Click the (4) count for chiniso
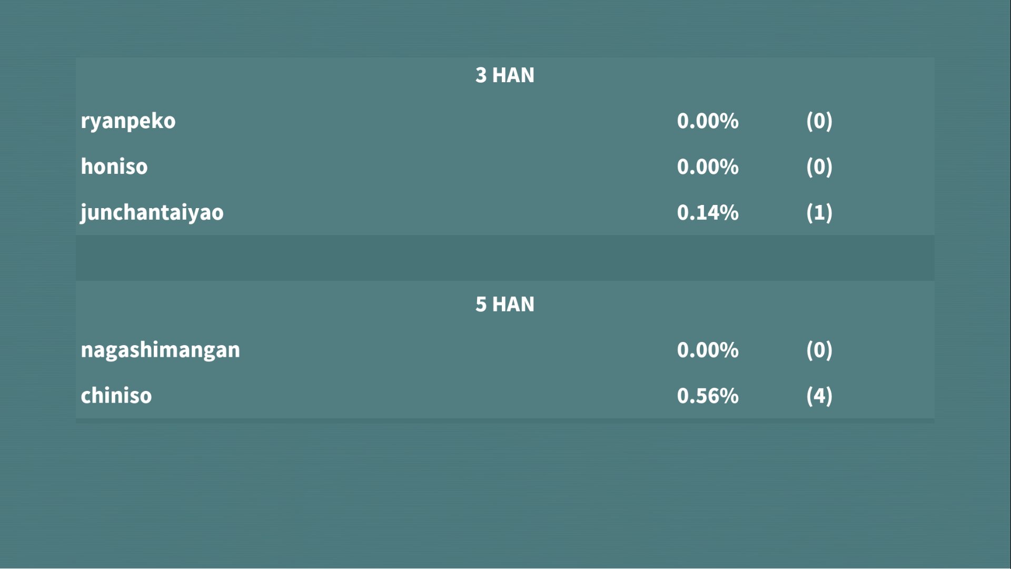 [x=819, y=396]
